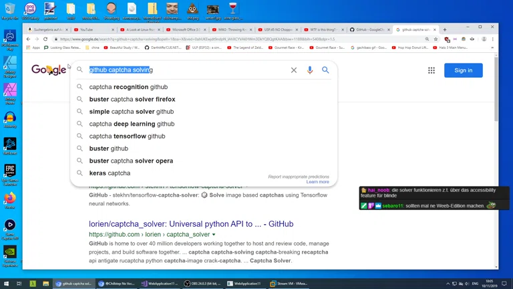This screenshot has height=289, width=513.
Task: Click the red shield extension icon
Action: pos(447,39)
